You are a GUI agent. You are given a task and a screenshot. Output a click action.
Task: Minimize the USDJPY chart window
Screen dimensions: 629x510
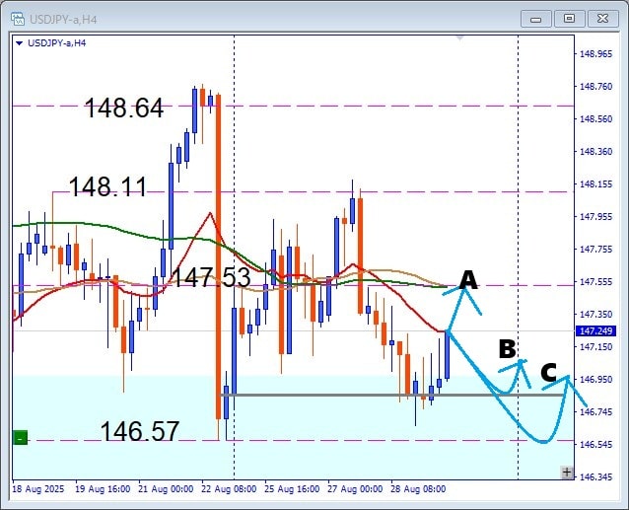click(536, 19)
